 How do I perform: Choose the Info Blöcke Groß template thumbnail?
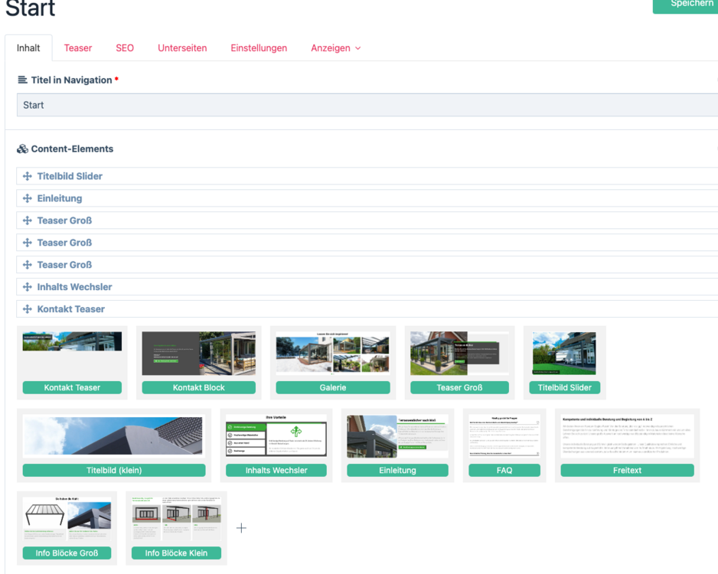coord(67,528)
